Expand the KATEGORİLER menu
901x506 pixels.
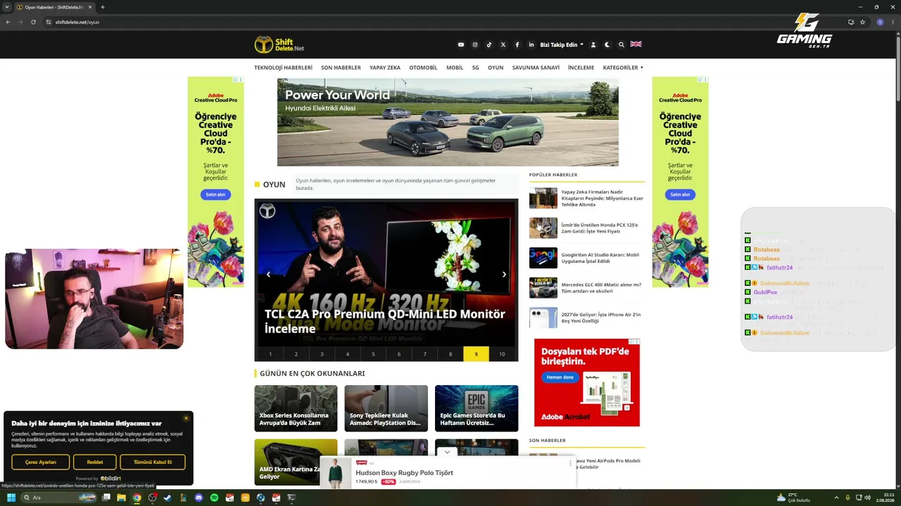tap(623, 67)
